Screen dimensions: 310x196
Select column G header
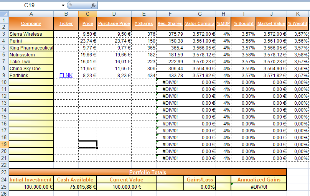(200, 14)
